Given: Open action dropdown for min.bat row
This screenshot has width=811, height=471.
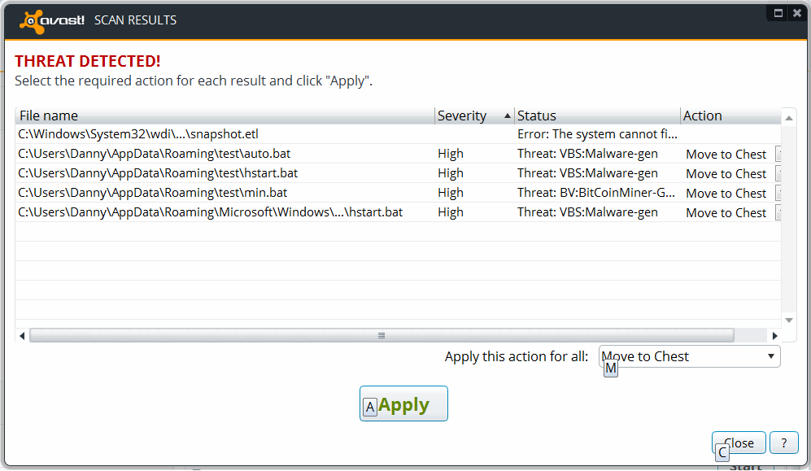Looking at the screenshot, I should (778, 194).
